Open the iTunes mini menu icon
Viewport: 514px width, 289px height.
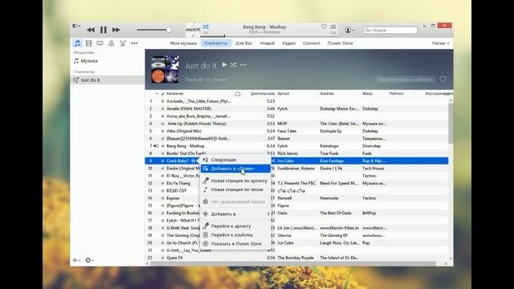pos(76,26)
